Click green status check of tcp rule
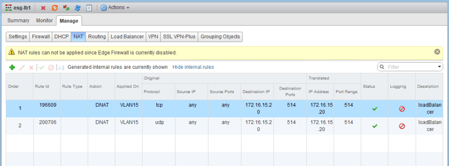 click(375, 109)
